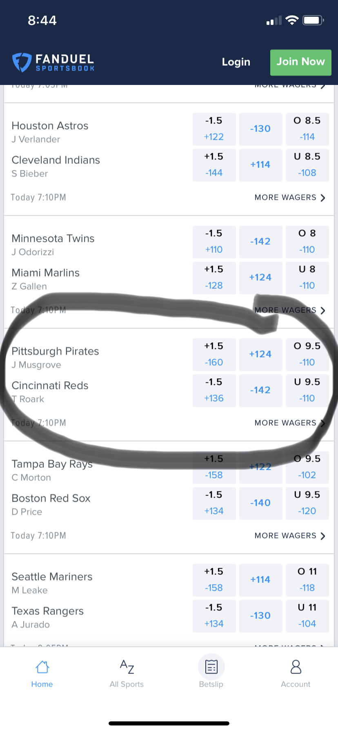Open the Betslip icon
Image resolution: width=338 pixels, height=732 pixels.
point(211,667)
